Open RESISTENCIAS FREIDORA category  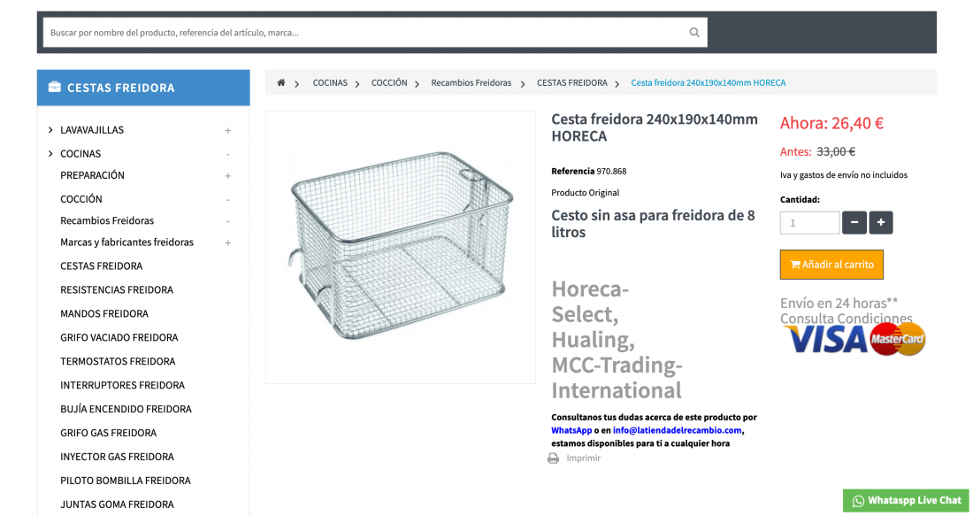tap(117, 290)
